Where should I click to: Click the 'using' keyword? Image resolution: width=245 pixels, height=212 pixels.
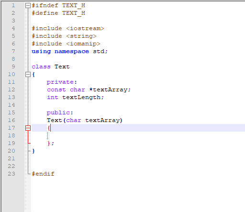pos(41,52)
